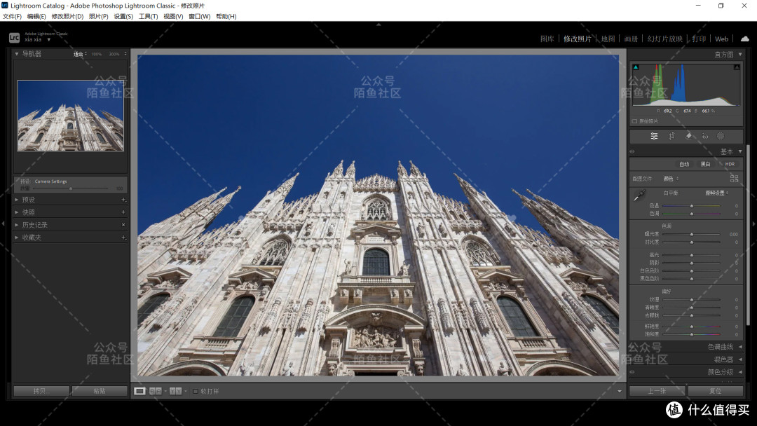Toggle shadow clipping indicator in histogram
This screenshot has width=757, height=426.
[636, 67]
